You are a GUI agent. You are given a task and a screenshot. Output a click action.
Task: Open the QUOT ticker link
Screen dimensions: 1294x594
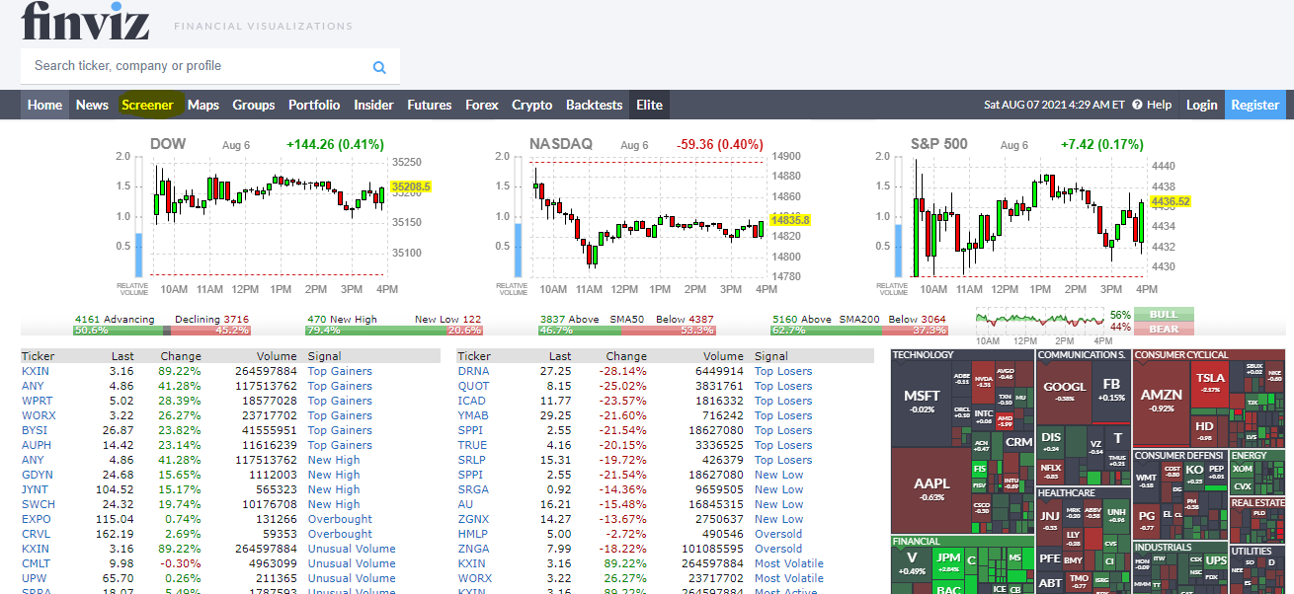pos(474,386)
